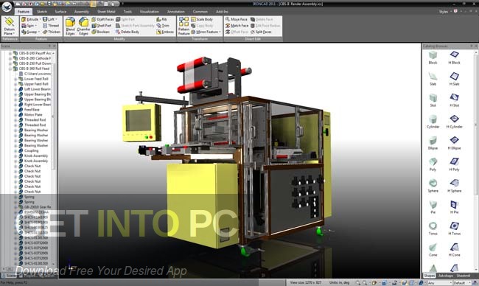Open the Any selection filter combo box
The height and width of the screenshot is (286, 479).
click(439, 283)
